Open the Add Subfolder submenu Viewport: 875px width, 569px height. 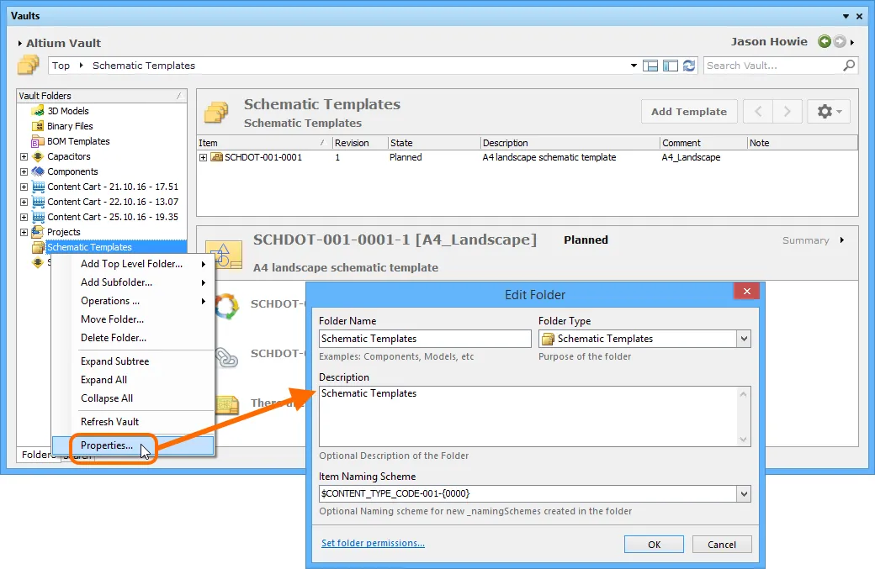coord(133,282)
